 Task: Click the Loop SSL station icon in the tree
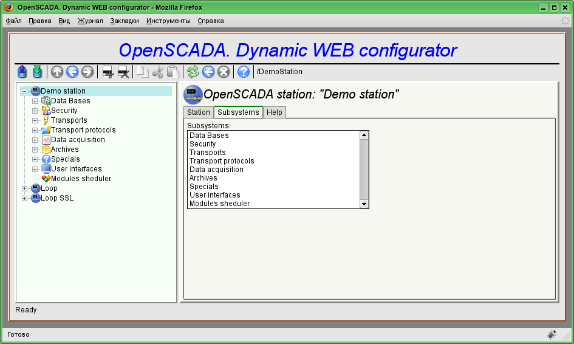click(x=35, y=198)
